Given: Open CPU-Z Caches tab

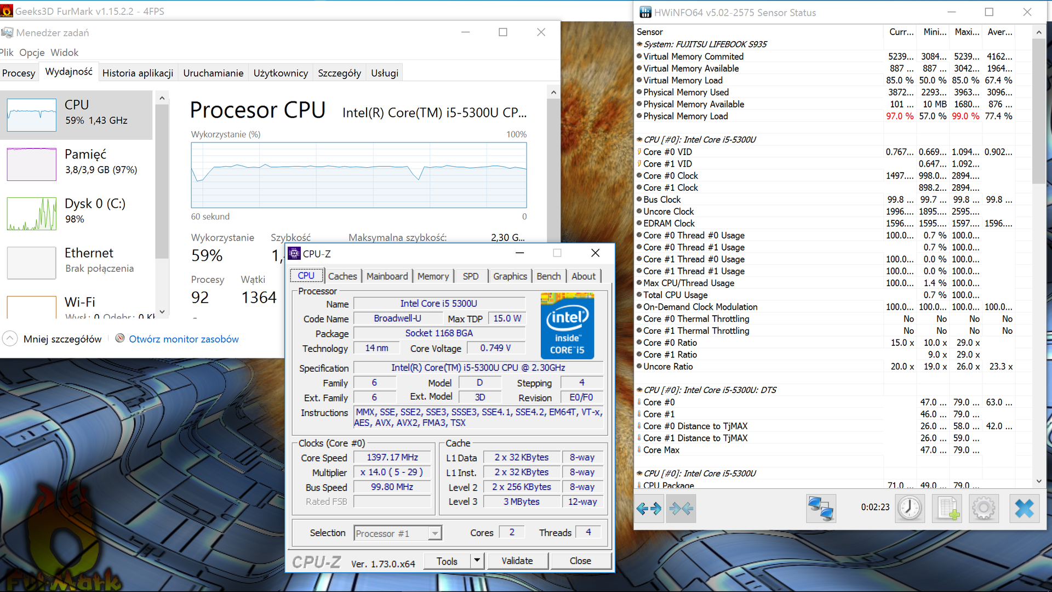Looking at the screenshot, I should point(342,276).
